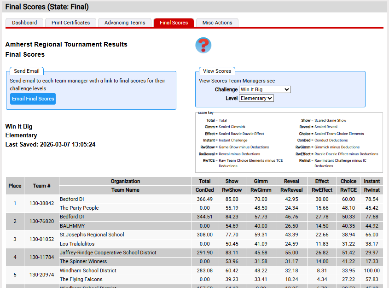Switch to the Dashboard tab

(x=24, y=23)
